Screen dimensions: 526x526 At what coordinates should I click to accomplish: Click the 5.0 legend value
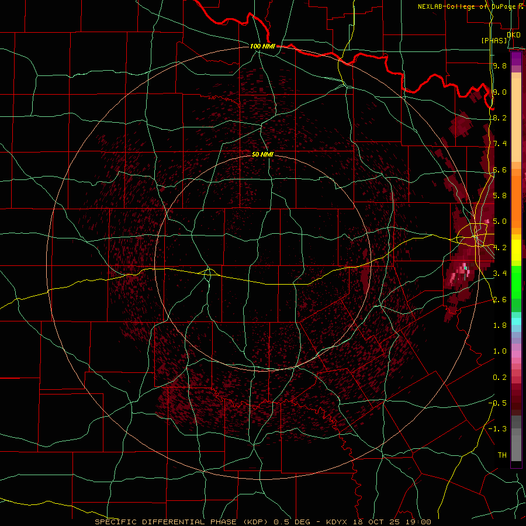pyautogui.click(x=500, y=222)
